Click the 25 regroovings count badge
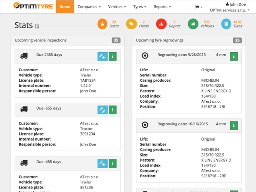Screen dimensions: 256x192 click(x=237, y=40)
